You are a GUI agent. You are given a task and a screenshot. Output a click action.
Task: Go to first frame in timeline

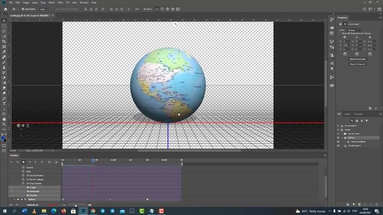coord(11,162)
